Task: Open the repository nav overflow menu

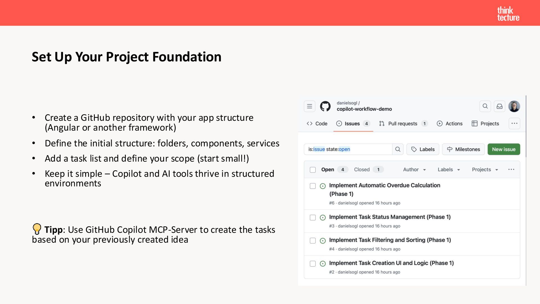Action: 514,124
